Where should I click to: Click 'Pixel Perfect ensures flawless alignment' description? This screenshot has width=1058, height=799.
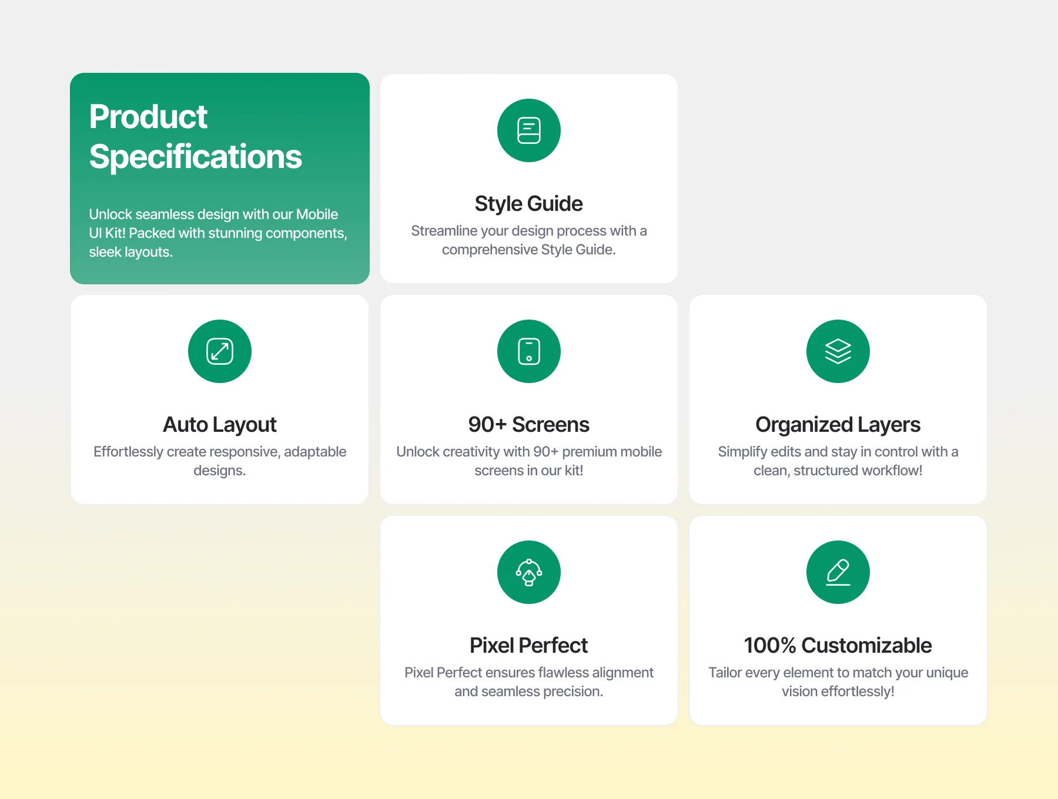[529, 682]
